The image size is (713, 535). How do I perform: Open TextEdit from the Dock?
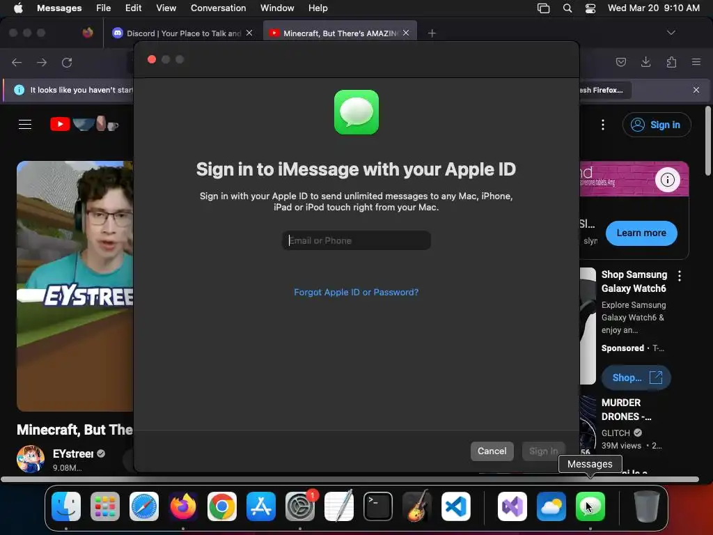[x=339, y=506]
